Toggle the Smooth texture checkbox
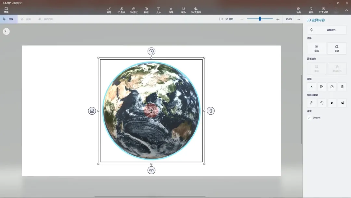Viewport: 351px width, 198px height. click(309, 118)
